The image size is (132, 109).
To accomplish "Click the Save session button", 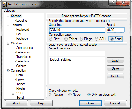I will [x=115, y=68].
